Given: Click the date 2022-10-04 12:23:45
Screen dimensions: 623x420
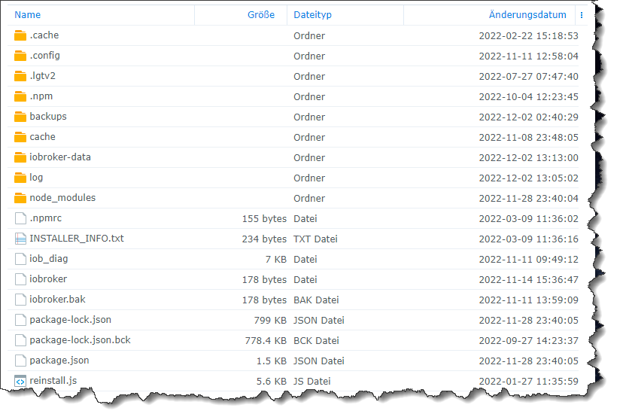Looking at the screenshot, I should point(528,96).
